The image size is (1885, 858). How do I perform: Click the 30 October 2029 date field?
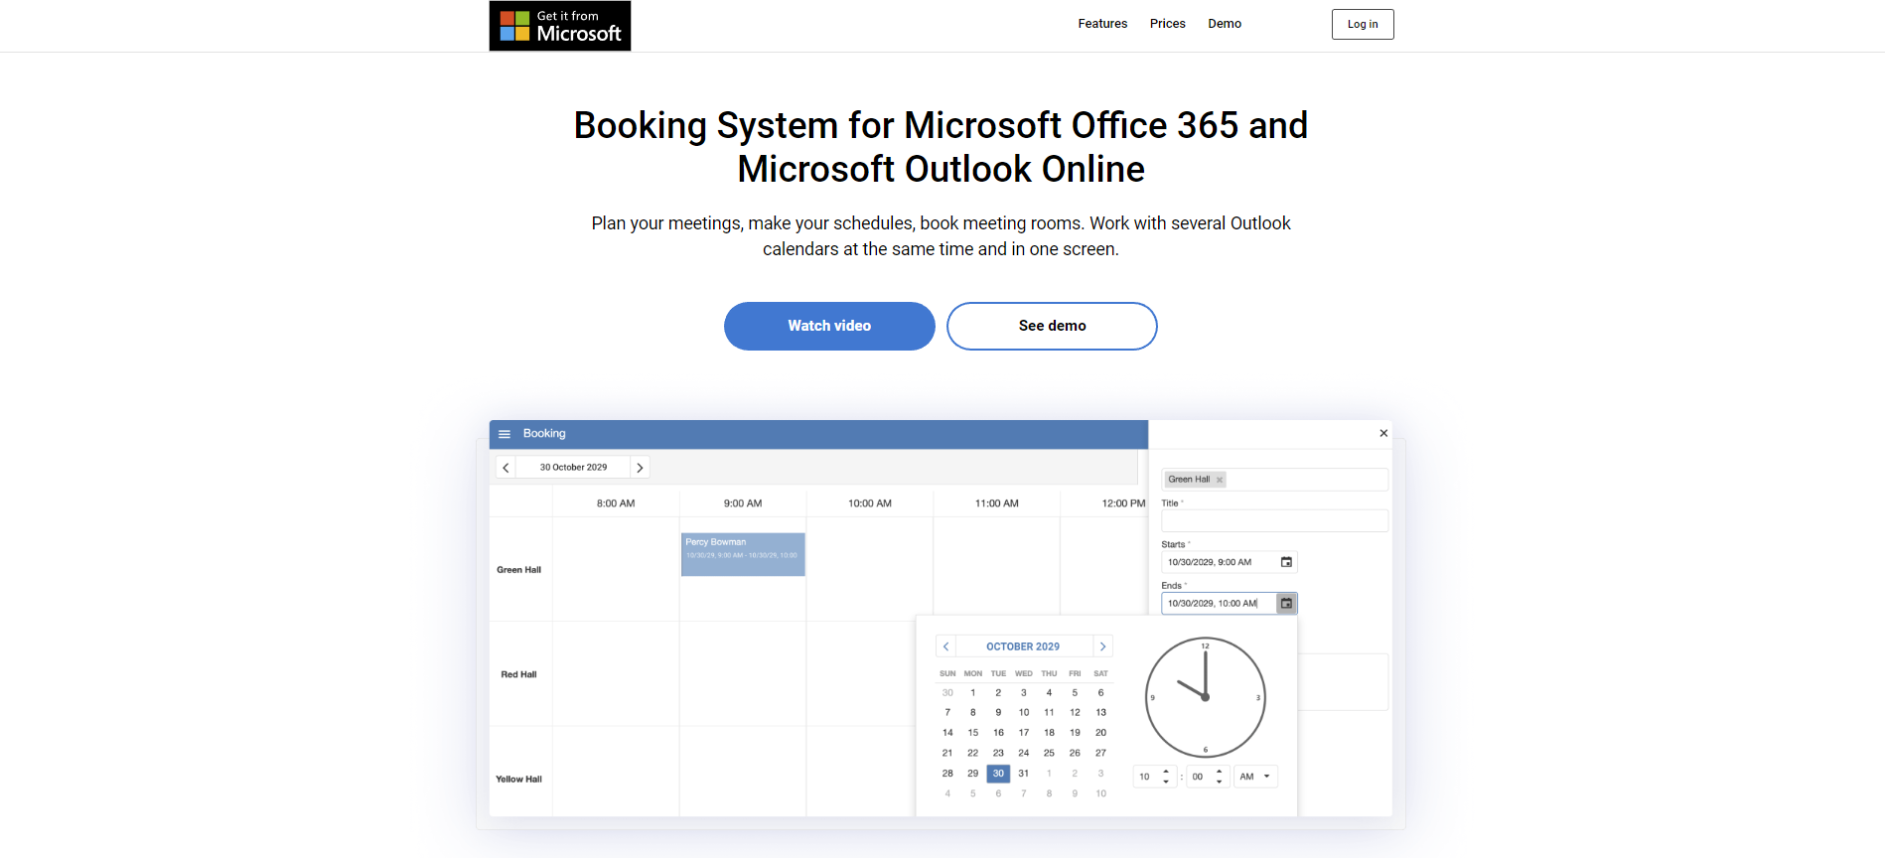tap(573, 468)
